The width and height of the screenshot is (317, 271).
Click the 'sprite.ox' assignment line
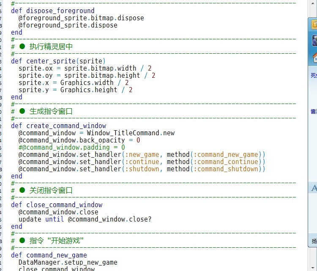[x=85, y=68]
